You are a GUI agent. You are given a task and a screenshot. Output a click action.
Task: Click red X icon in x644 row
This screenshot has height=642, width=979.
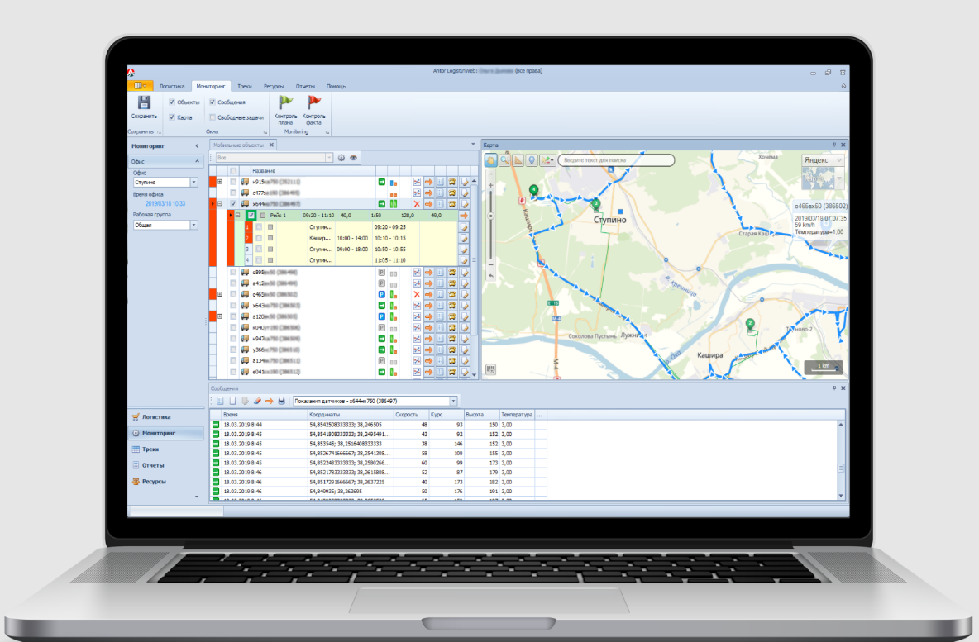[x=417, y=204]
